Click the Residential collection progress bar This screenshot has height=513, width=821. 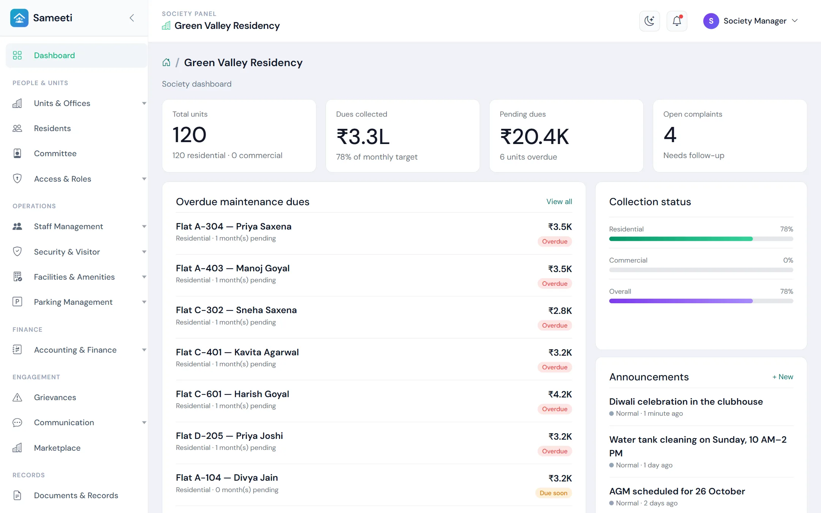[701, 239]
